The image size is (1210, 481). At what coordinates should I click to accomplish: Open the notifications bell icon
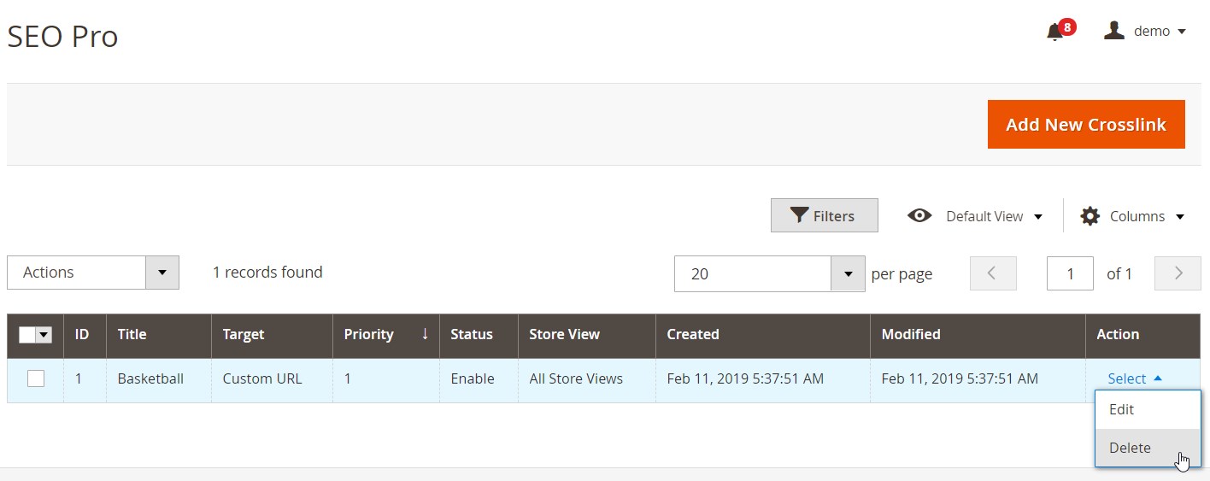pyautogui.click(x=1056, y=32)
